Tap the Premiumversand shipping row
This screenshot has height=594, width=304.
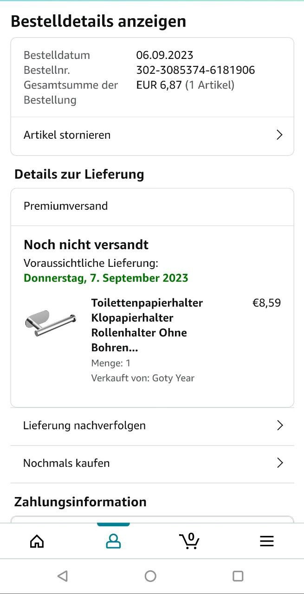(x=65, y=206)
